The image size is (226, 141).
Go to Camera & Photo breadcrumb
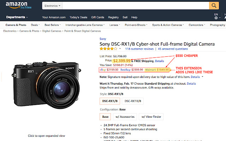(29, 31)
